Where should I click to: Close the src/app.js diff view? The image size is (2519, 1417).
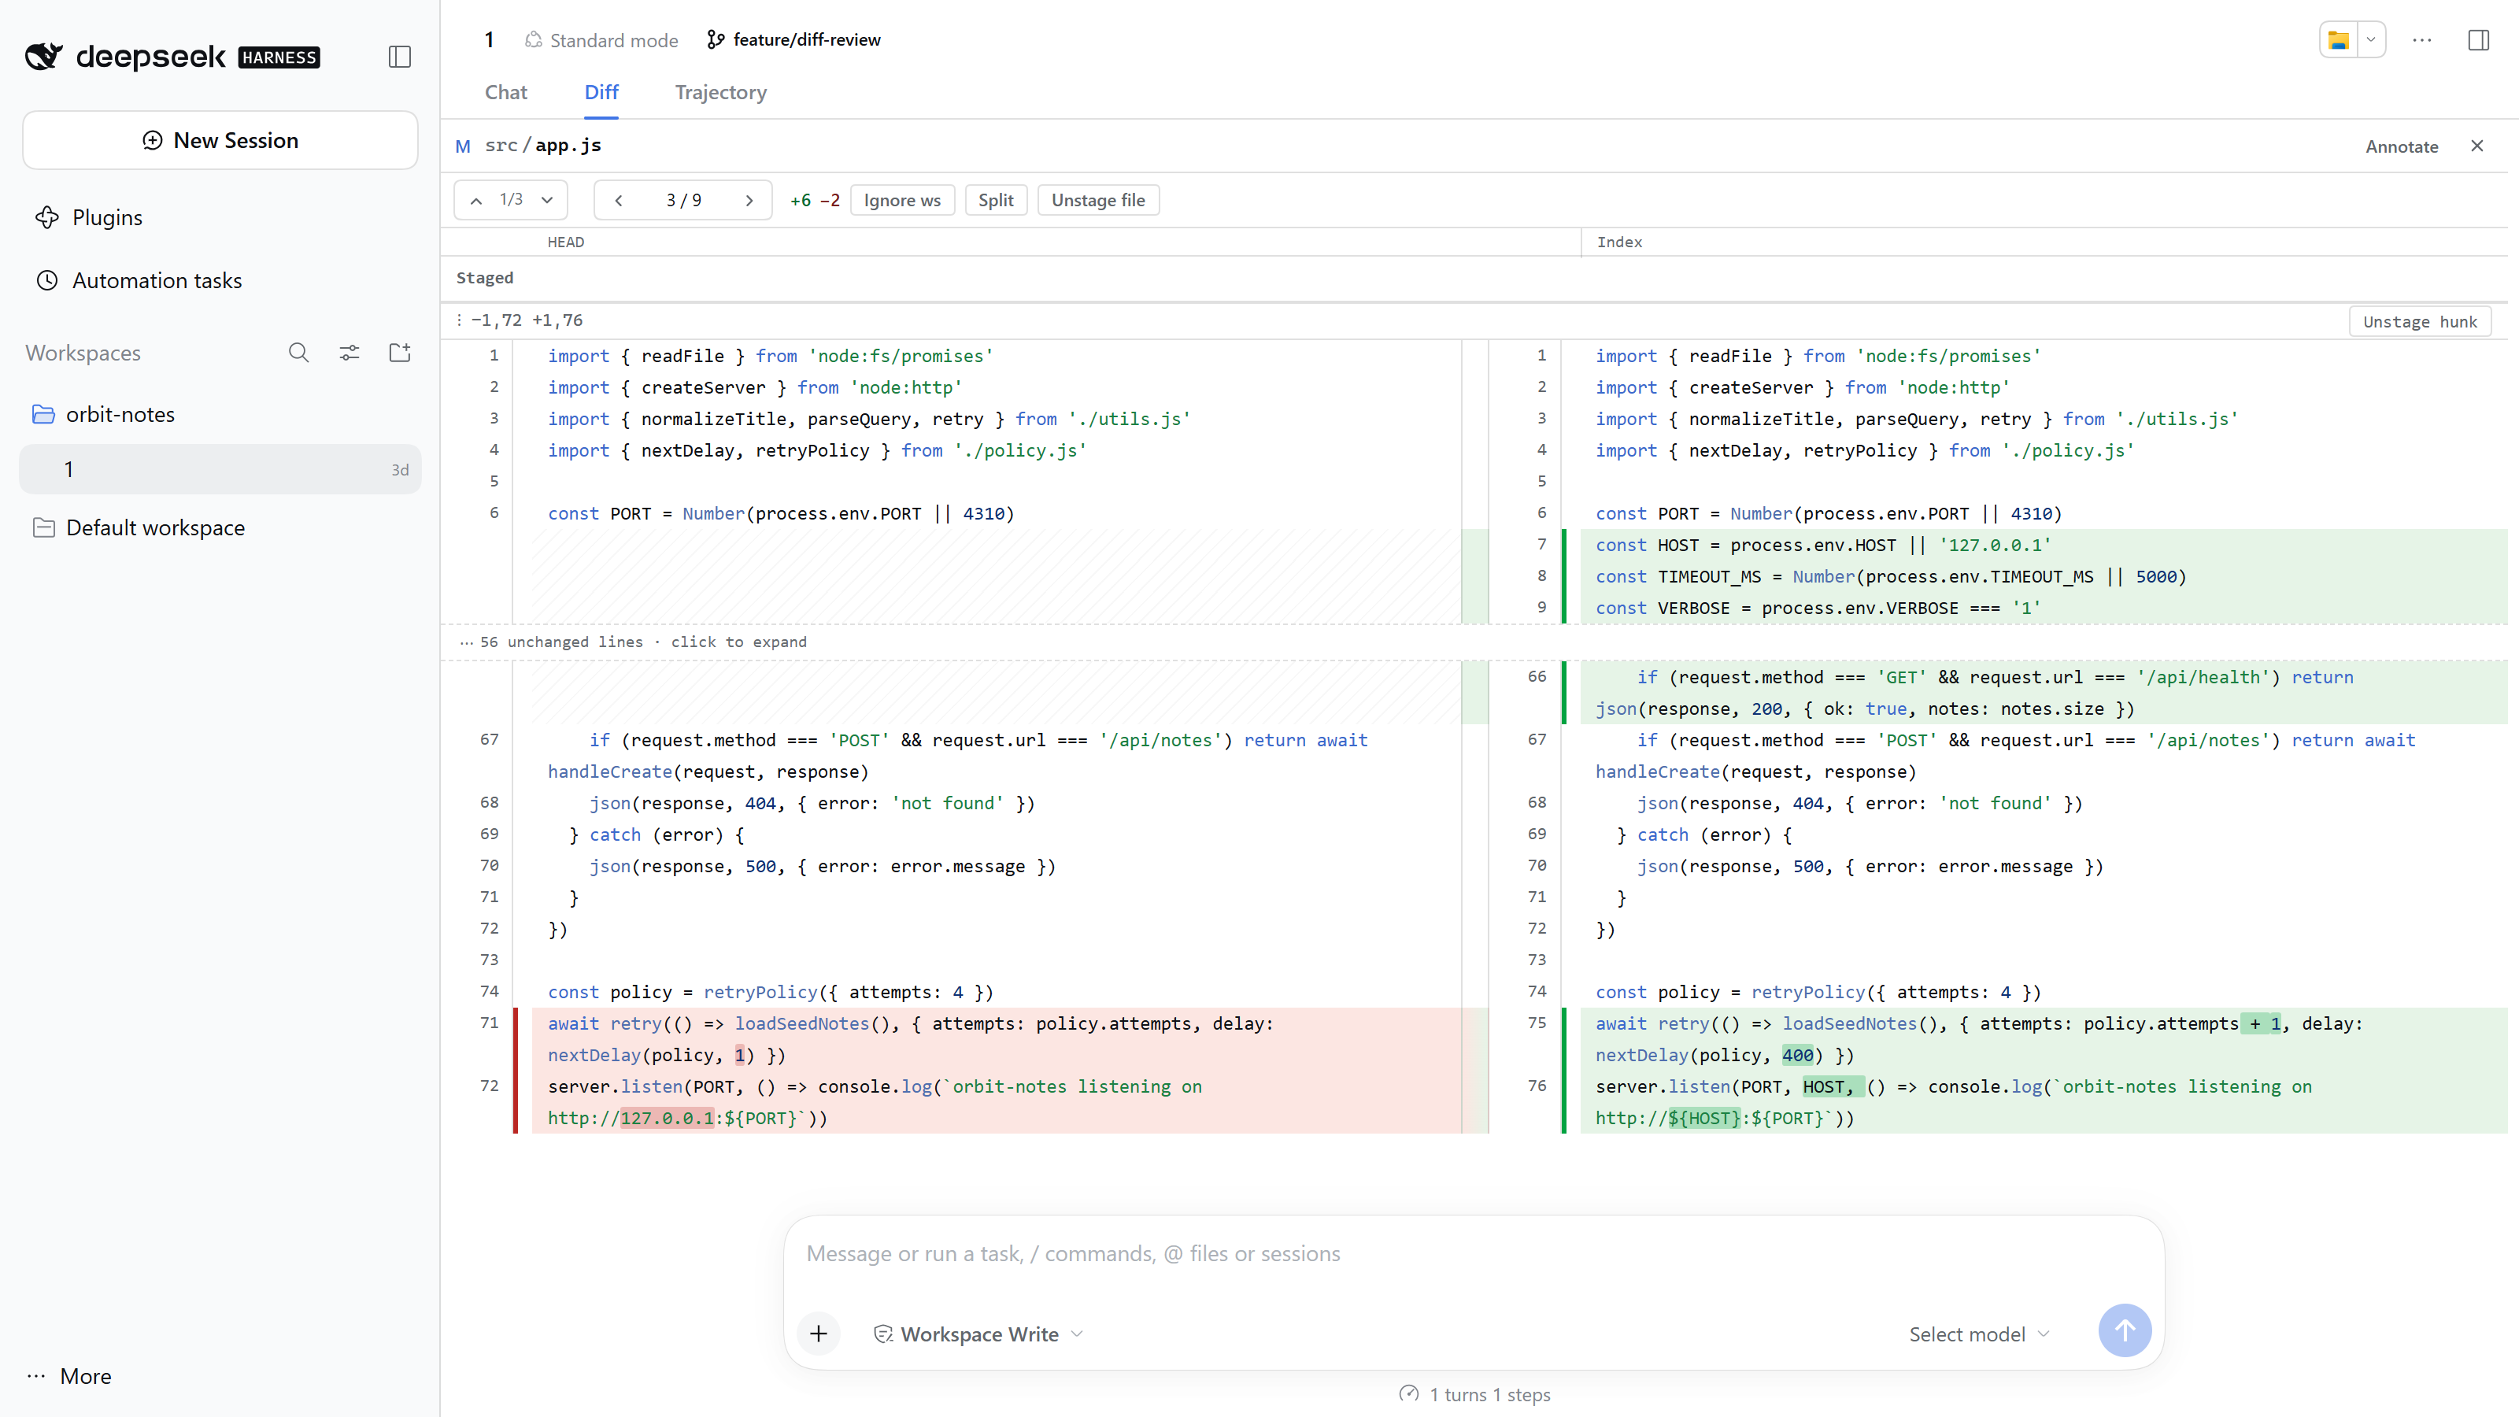pos(2477,146)
